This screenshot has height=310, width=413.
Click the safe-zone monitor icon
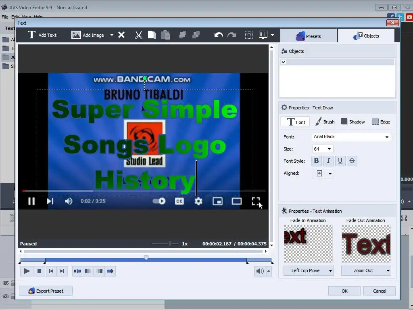tap(263, 35)
